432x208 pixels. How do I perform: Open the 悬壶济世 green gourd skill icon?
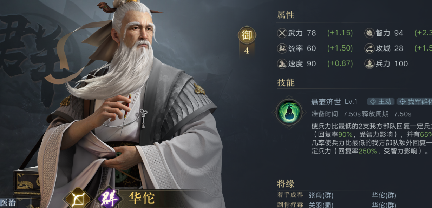(289, 112)
